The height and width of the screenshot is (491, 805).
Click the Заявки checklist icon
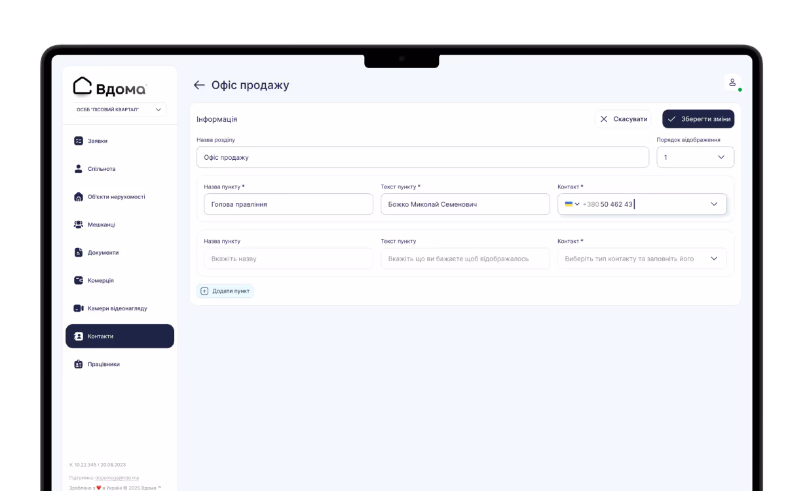tap(79, 141)
